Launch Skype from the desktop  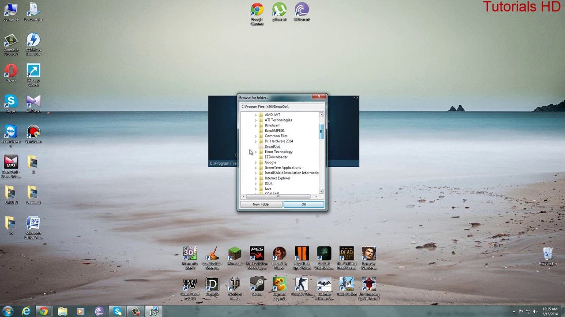11,104
